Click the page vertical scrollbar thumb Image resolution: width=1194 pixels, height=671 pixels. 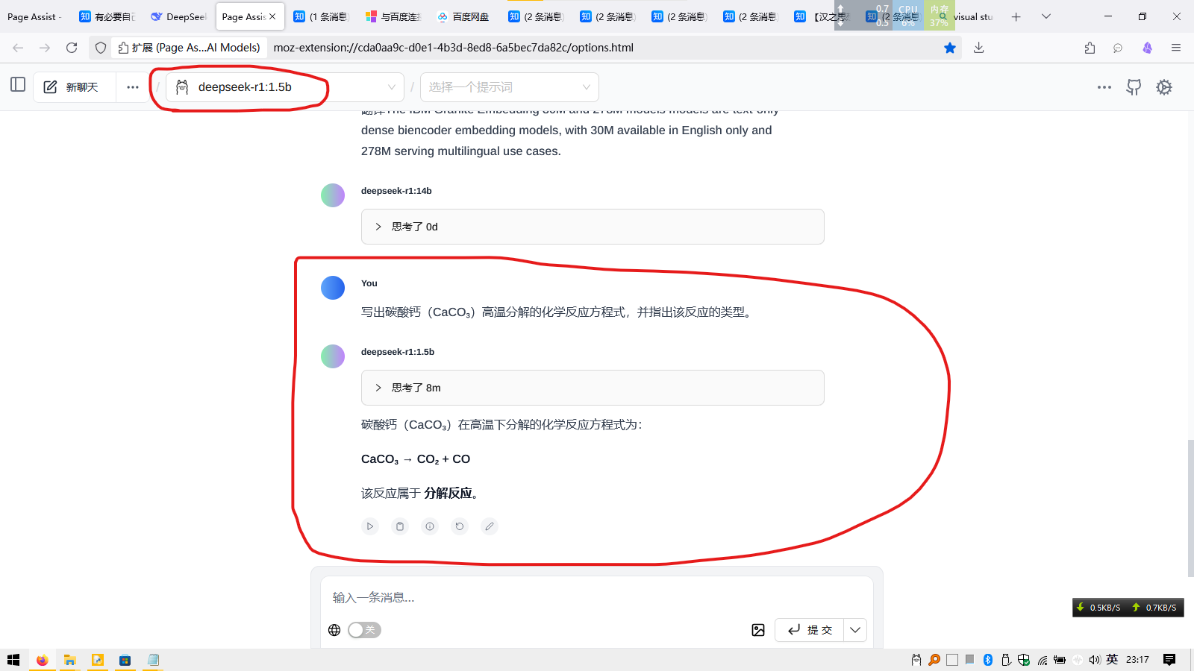(x=1190, y=508)
